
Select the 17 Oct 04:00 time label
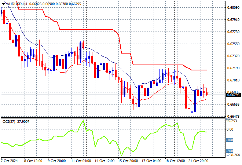coord(151,161)
